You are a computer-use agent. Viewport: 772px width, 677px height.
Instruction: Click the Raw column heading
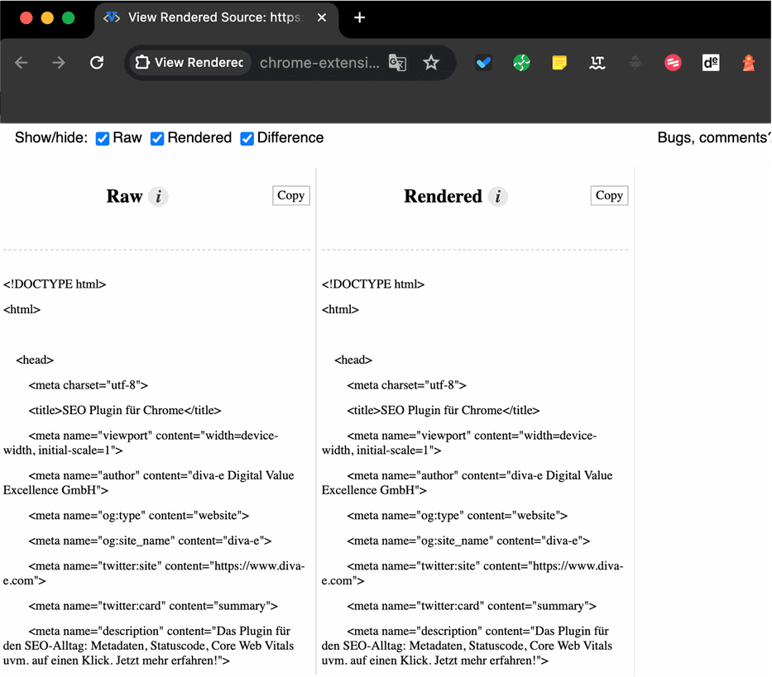(125, 196)
